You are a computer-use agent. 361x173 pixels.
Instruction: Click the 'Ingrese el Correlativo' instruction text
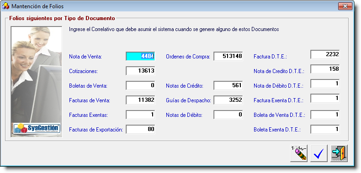point(174,30)
